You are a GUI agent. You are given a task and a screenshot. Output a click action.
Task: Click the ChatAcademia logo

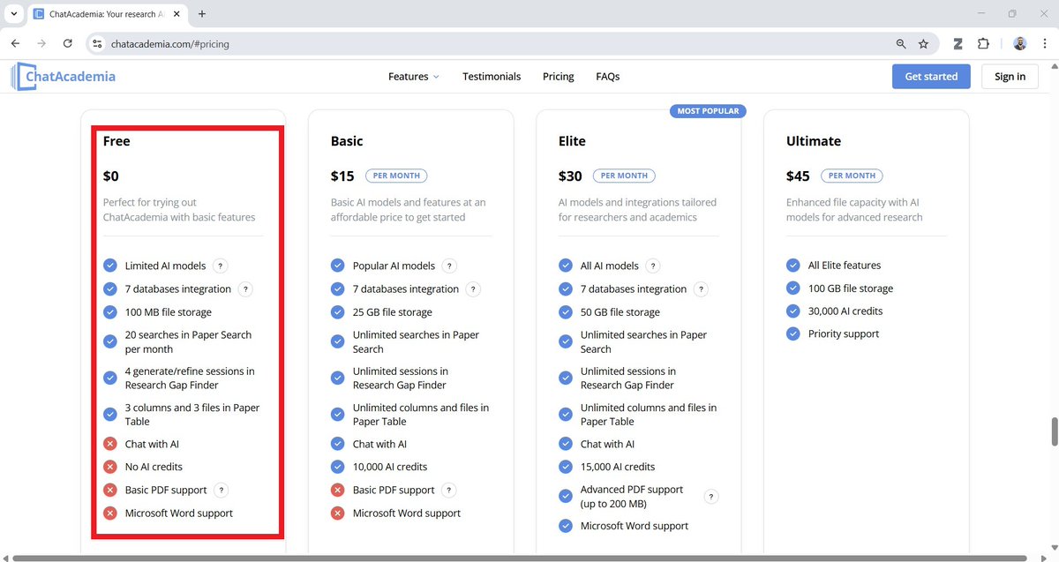coord(63,76)
